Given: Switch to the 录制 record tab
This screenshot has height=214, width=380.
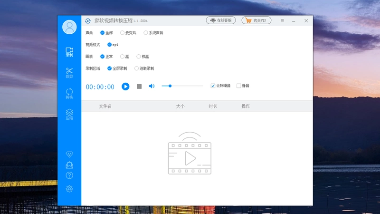Looking at the screenshot, I should coord(69,52).
